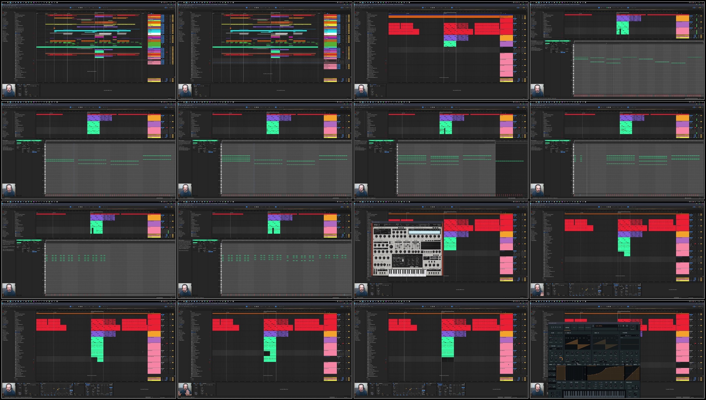Click Serum's highlighted orange noise level knob
The image size is (706, 400).
click(x=561, y=359)
